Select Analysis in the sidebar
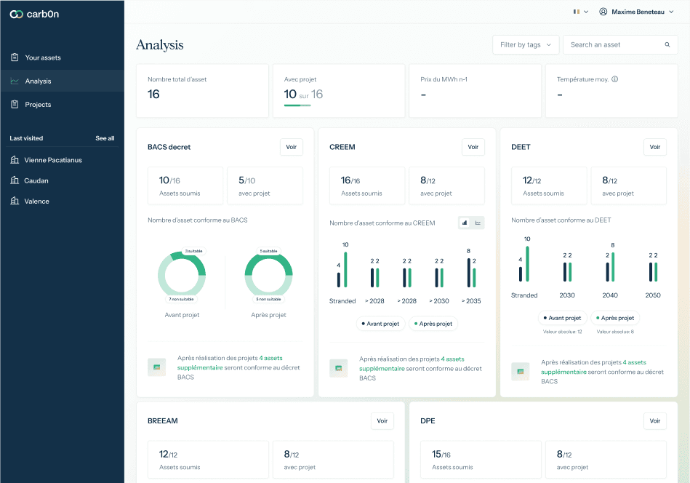The height and width of the screenshot is (483, 690). pos(62,81)
